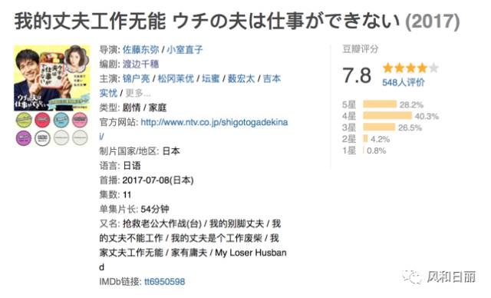Open the official ntv.co.jp website link
491x298 pixels.
click(x=193, y=129)
